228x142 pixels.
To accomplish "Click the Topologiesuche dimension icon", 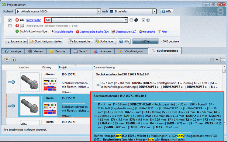I will click(x=22, y=26).
